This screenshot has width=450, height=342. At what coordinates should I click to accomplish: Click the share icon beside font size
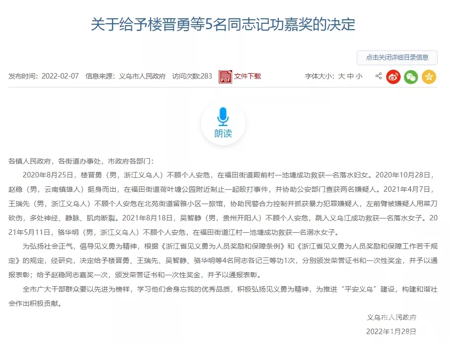378,76
